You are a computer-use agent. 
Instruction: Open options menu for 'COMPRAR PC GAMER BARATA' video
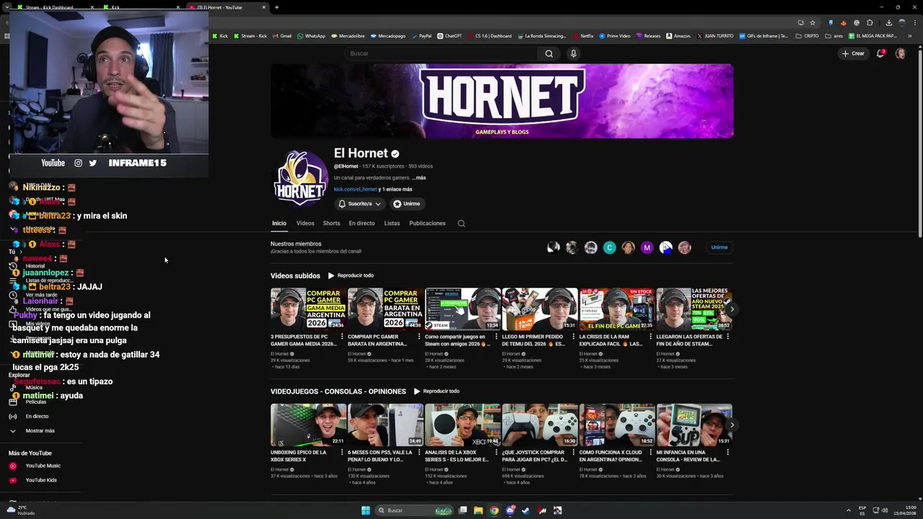point(419,337)
